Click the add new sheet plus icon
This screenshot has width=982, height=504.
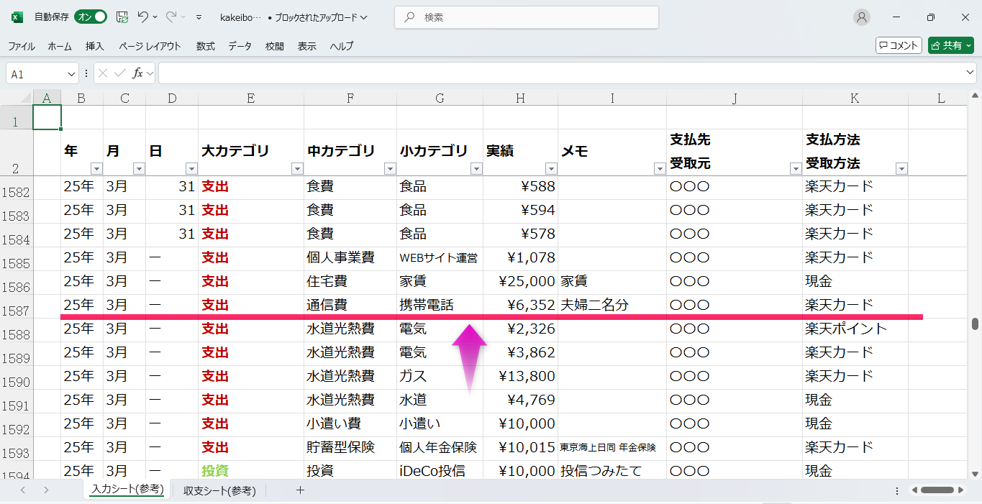[x=301, y=490]
